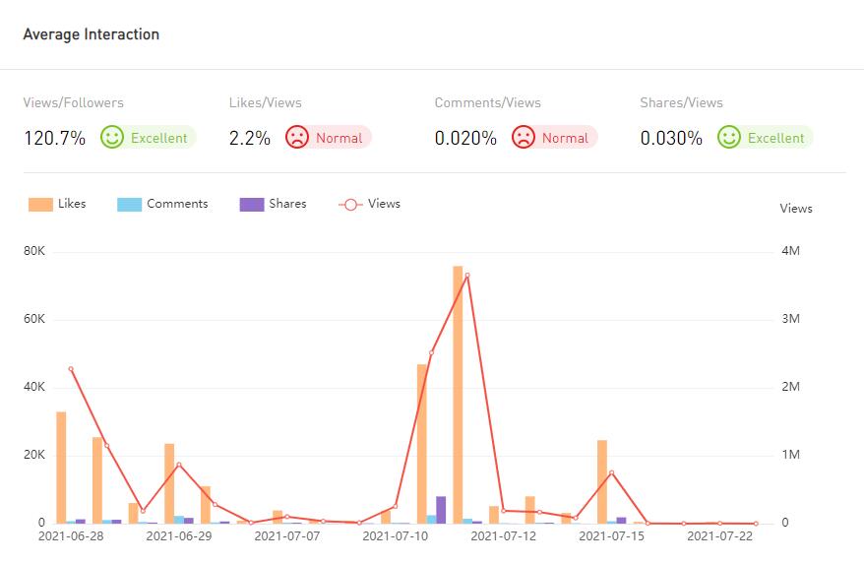Click the tallest orange Likes bar
Viewport: 864px width, 563px height.
point(458,394)
